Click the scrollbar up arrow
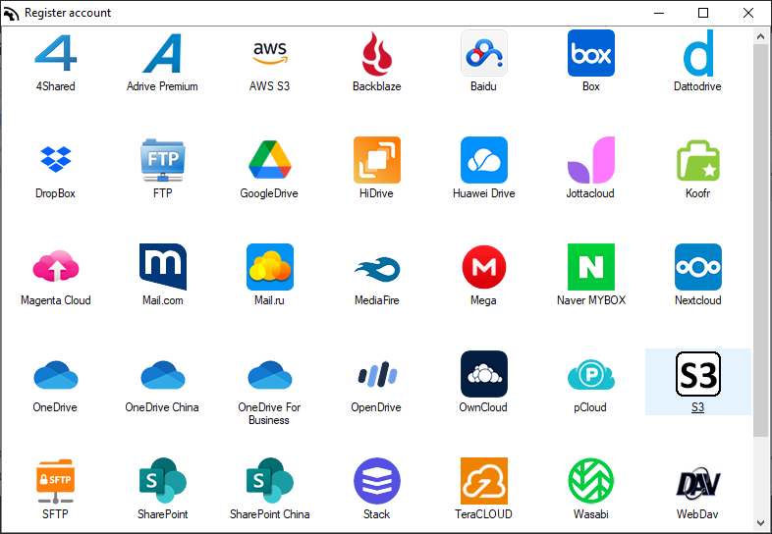Viewport: 772px width, 534px height. [760, 37]
